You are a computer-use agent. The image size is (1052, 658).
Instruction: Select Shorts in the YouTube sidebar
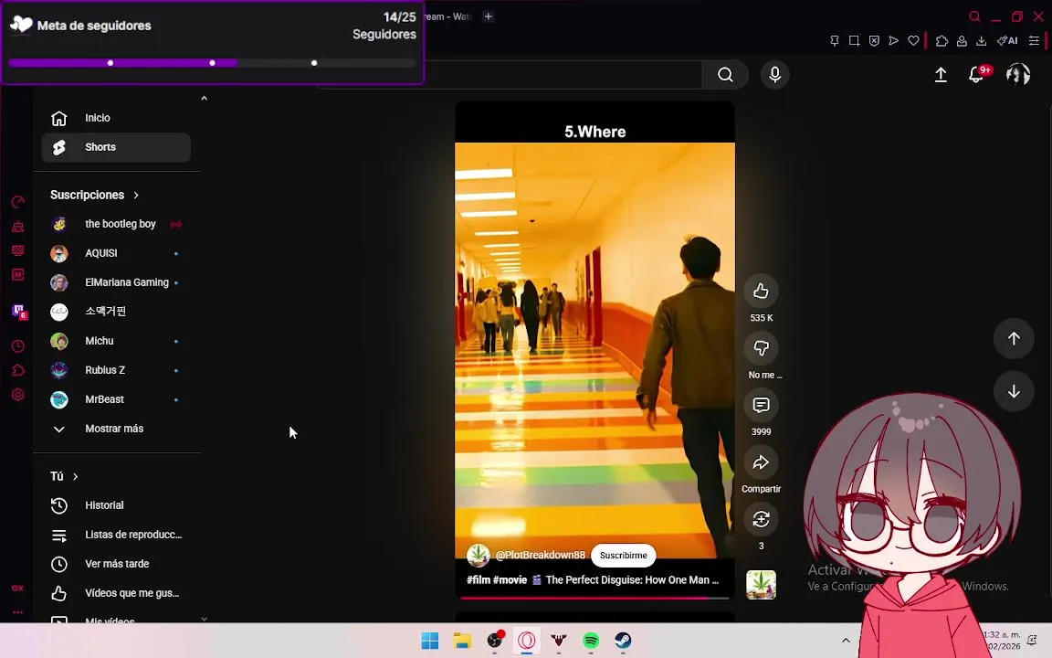click(116, 147)
